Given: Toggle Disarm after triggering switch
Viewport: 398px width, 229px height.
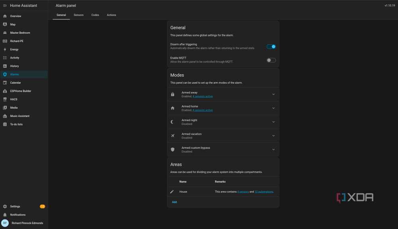Looking at the screenshot, I should 271,46.
